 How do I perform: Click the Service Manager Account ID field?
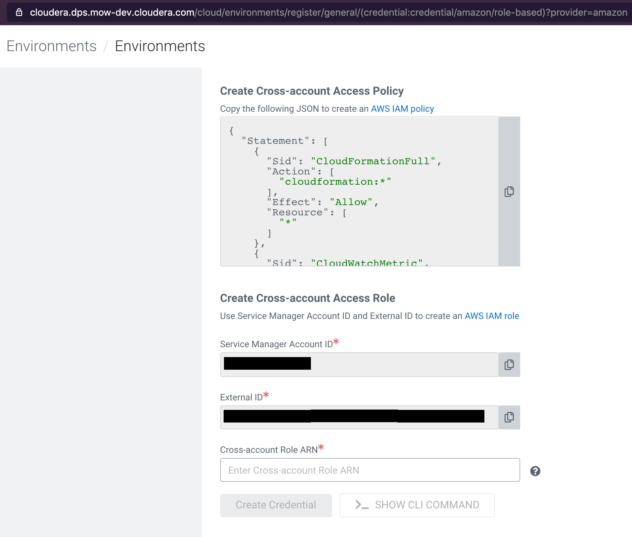359,364
